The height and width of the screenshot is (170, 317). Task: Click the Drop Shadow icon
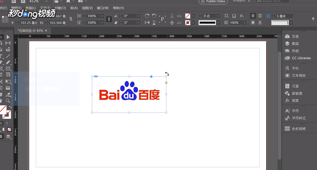click(x=234, y=16)
